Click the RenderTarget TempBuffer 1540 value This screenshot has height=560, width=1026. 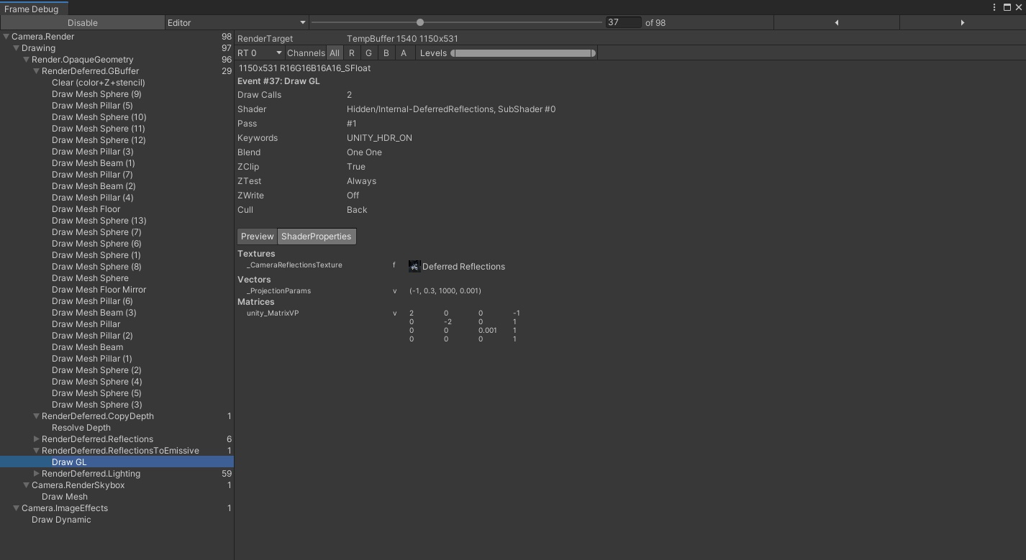pyautogui.click(x=402, y=39)
